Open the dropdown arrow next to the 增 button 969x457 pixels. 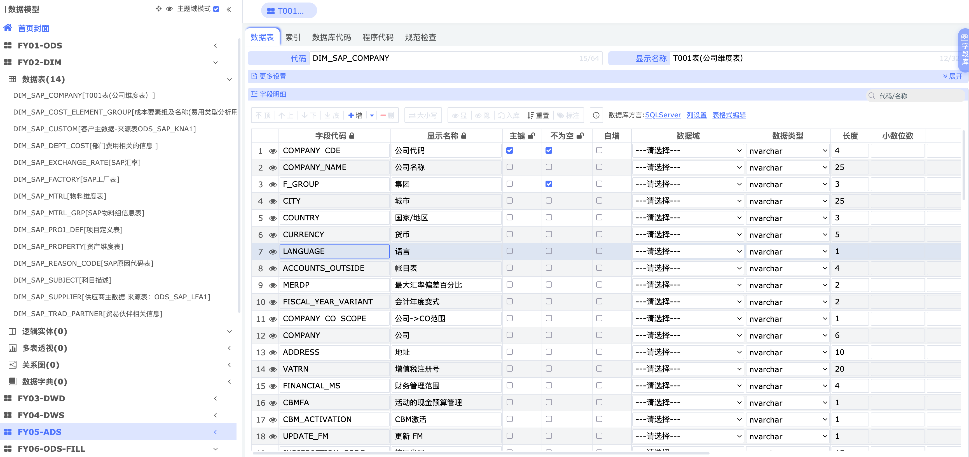[372, 115]
